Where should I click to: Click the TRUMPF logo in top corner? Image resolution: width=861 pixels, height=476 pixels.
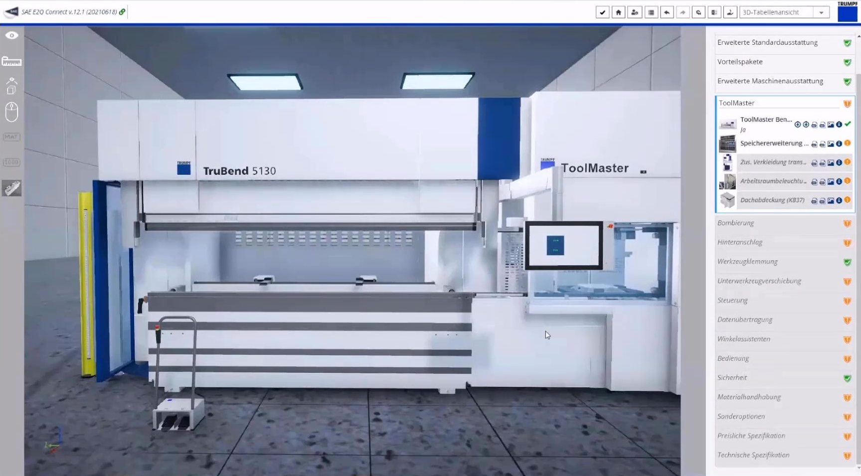pos(848,11)
